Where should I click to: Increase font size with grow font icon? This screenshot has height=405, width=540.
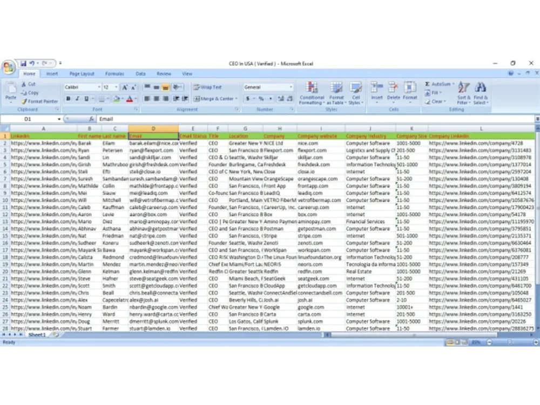pyautogui.click(x=125, y=87)
